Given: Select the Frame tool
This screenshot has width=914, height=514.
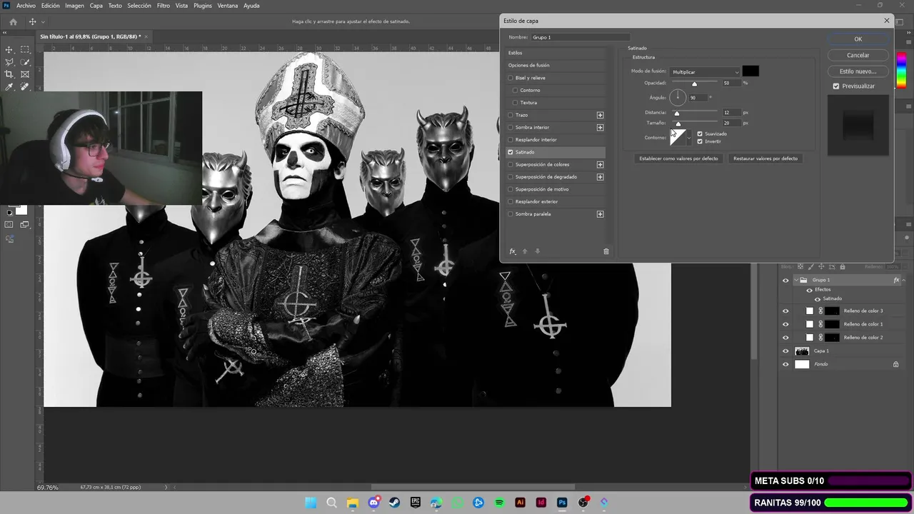Looking at the screenshot, I should pos(25,74).
